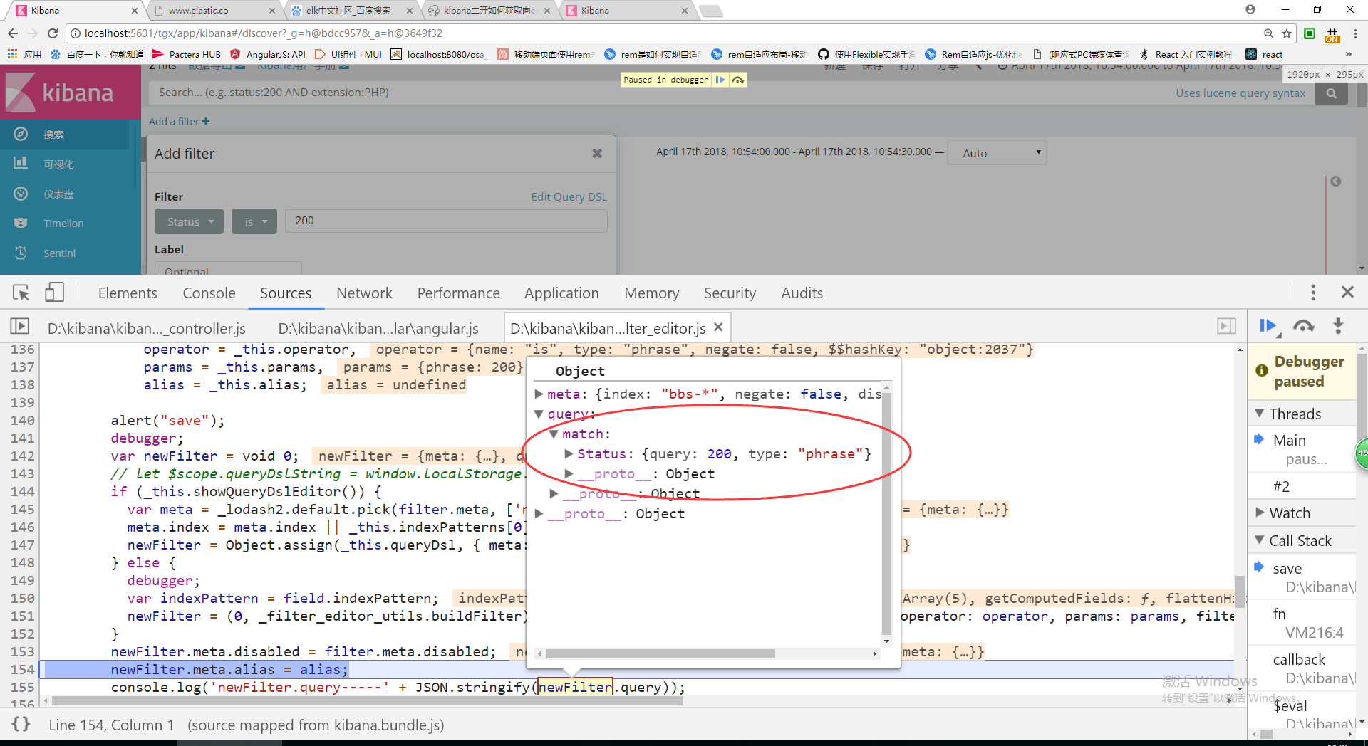
Task: Close the filter_editor.js source tab
Action: coord(718,327)
